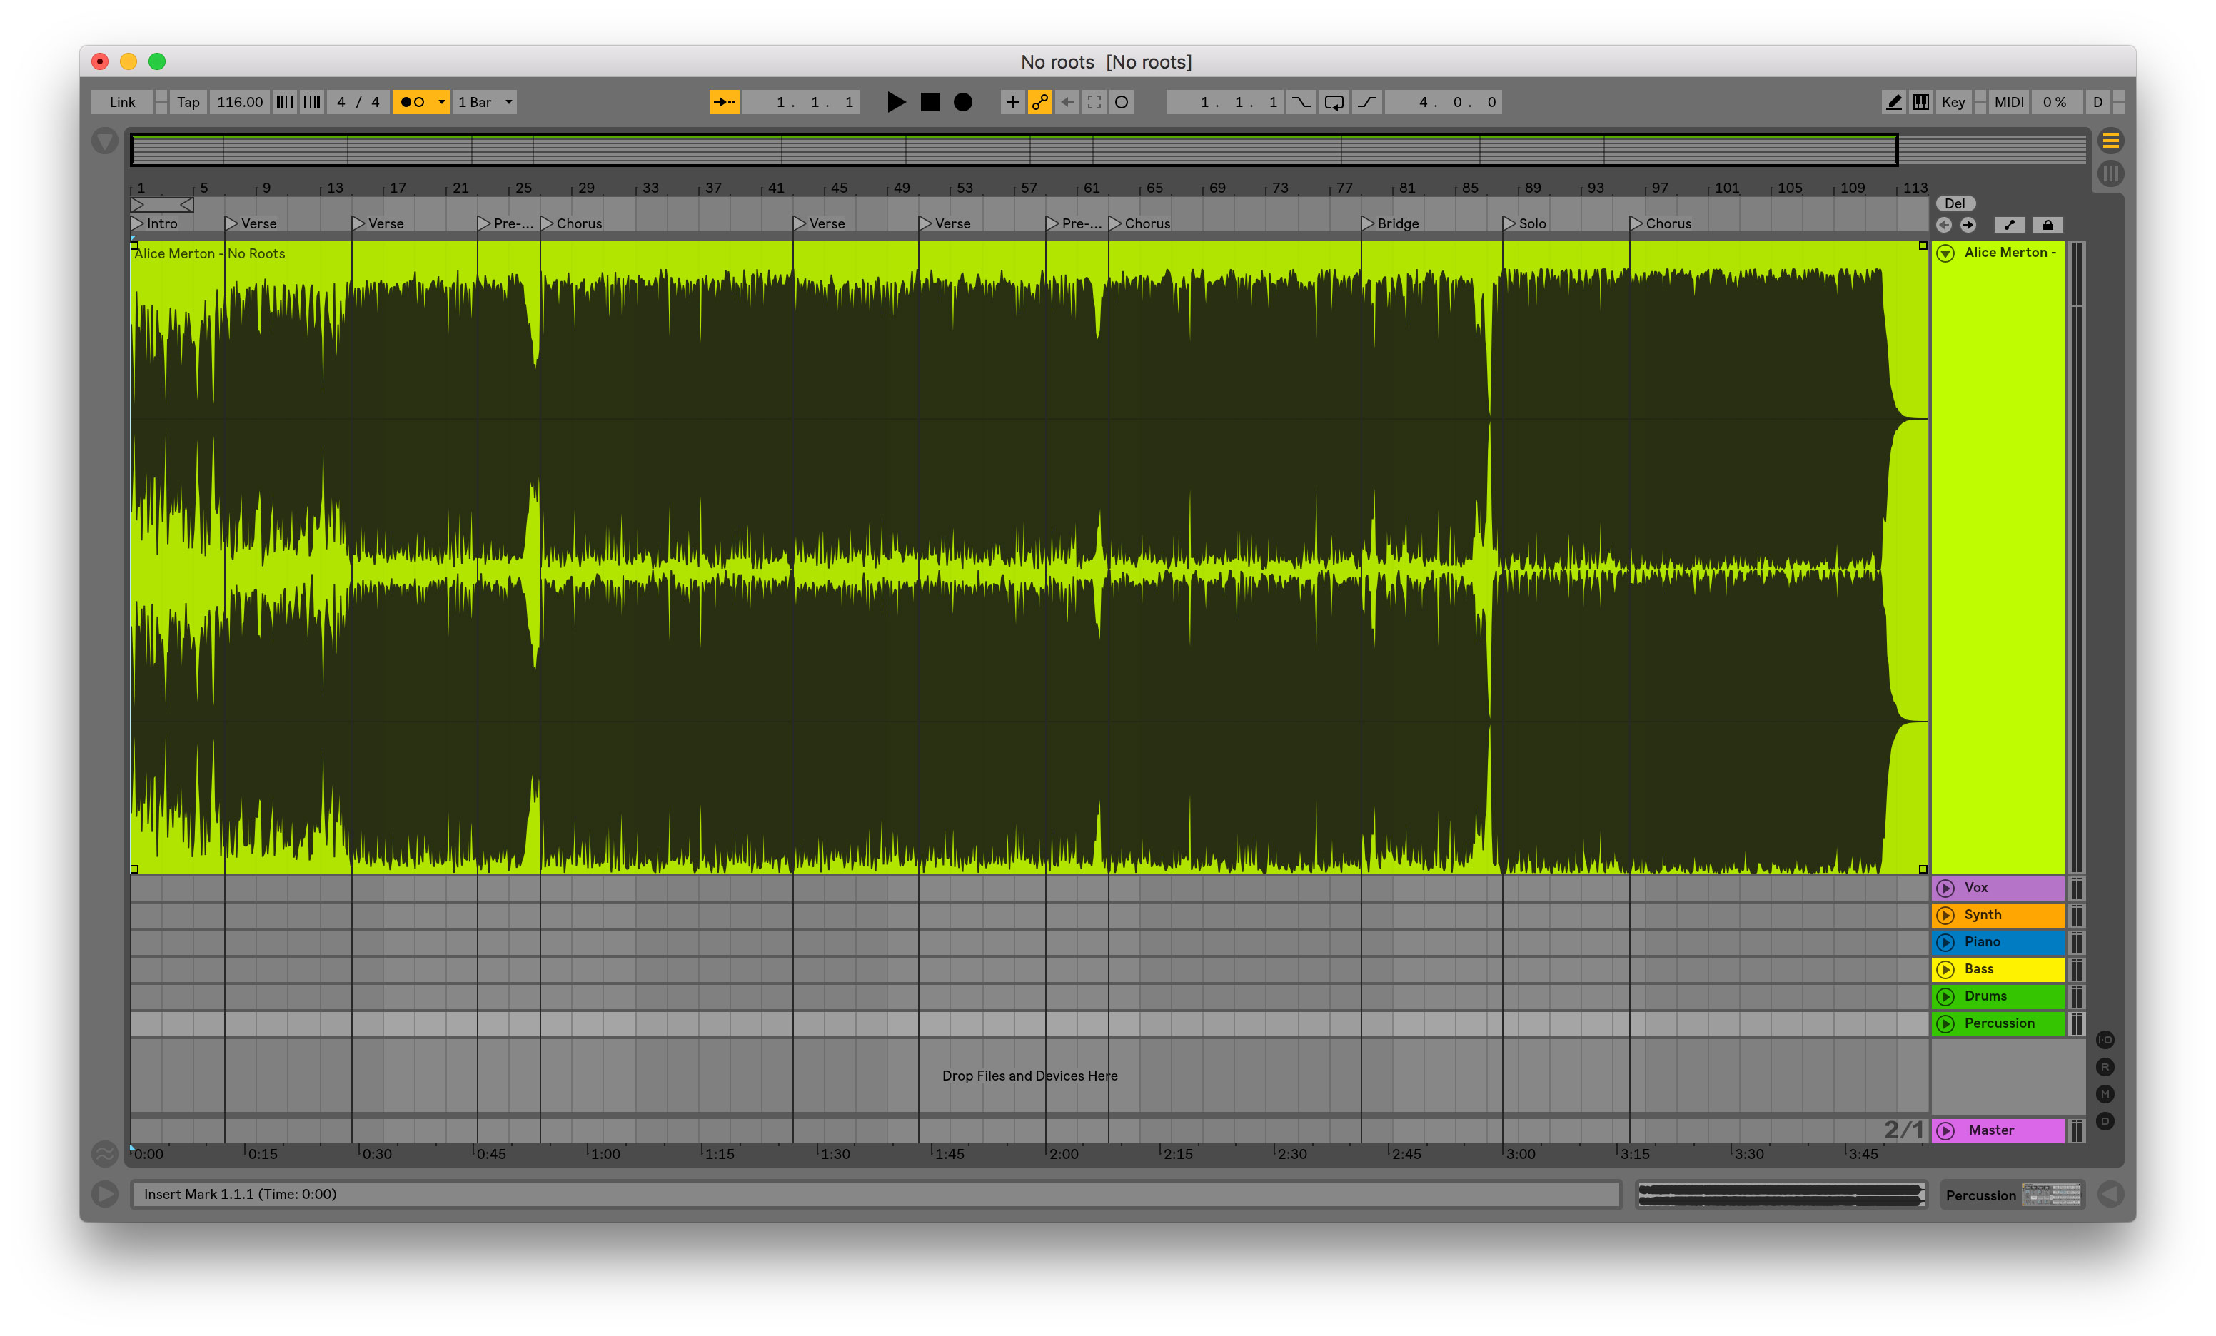The width and height of the screenshot is (2216, 1336).
Task: Click the Stop transport button
Action: [930, 103]
